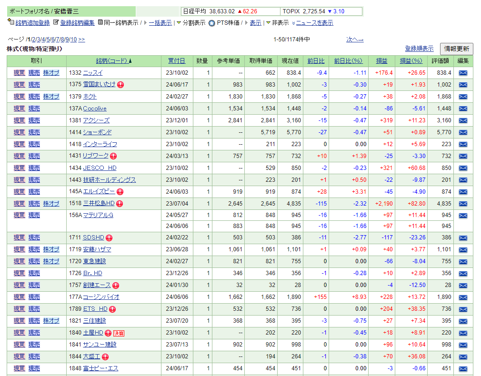
Task: Click the PTS株価 round icon
Action: pyautogui.click(x=211, y=23)
